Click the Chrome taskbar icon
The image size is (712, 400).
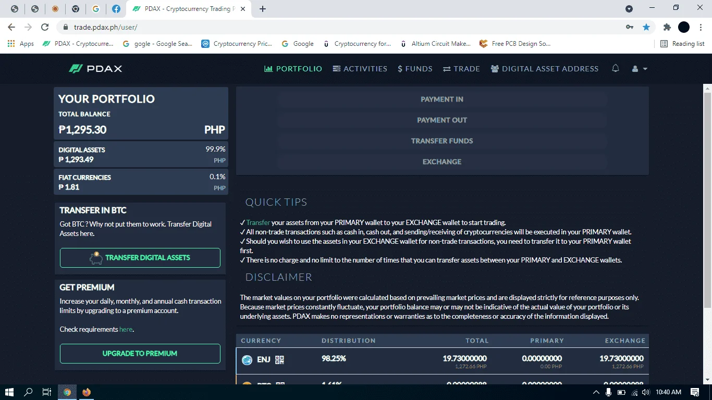tap(67, 392)
